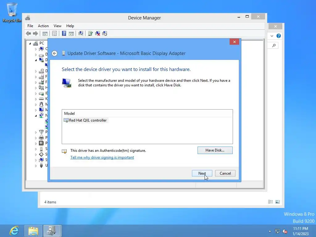Open Internet Explorer from the taskbar

pos(14,231)
